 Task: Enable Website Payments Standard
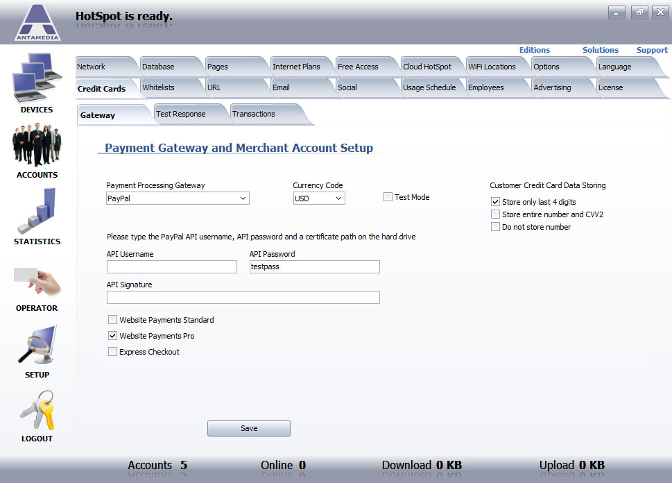click(113, 319)
